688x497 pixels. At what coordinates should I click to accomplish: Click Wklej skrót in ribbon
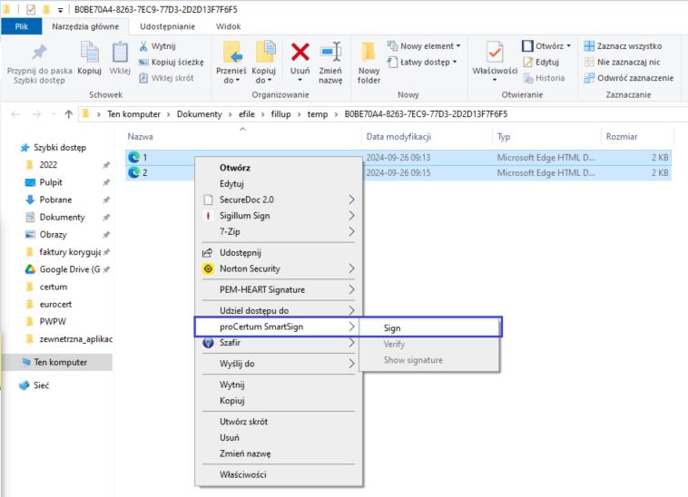tap(166, 78)
